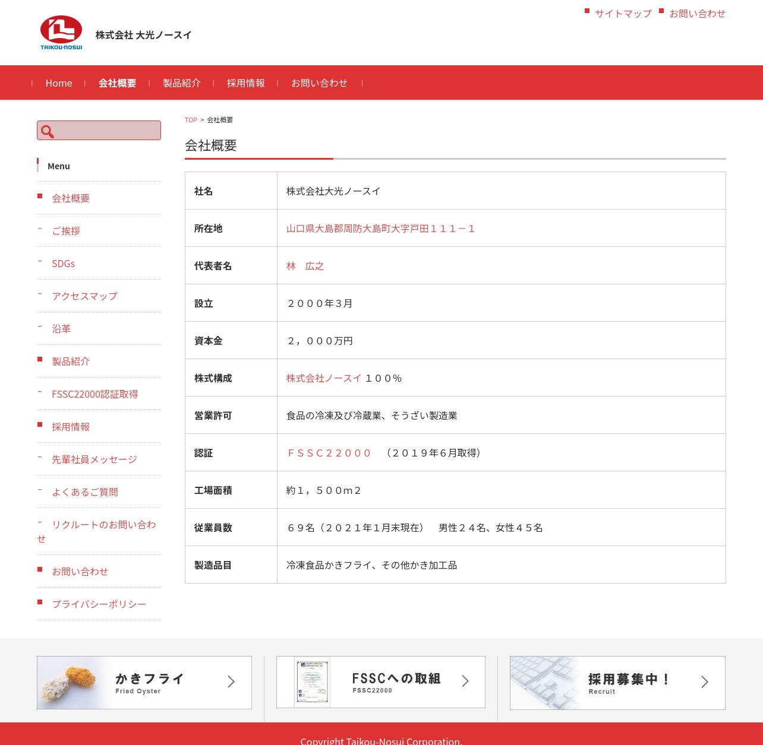Click the copyright text in footer
Screen dimensions: 763x745
[381, 740]
